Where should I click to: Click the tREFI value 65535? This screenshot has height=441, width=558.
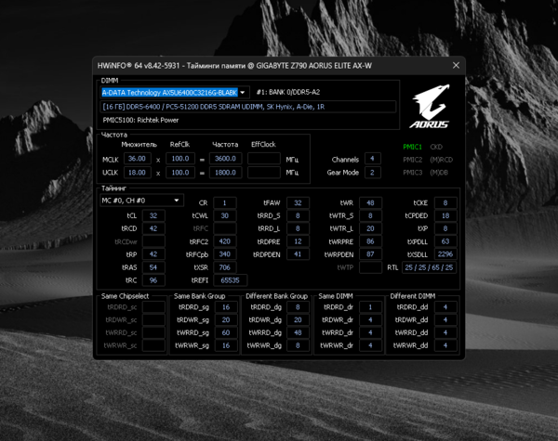(230, 280)
